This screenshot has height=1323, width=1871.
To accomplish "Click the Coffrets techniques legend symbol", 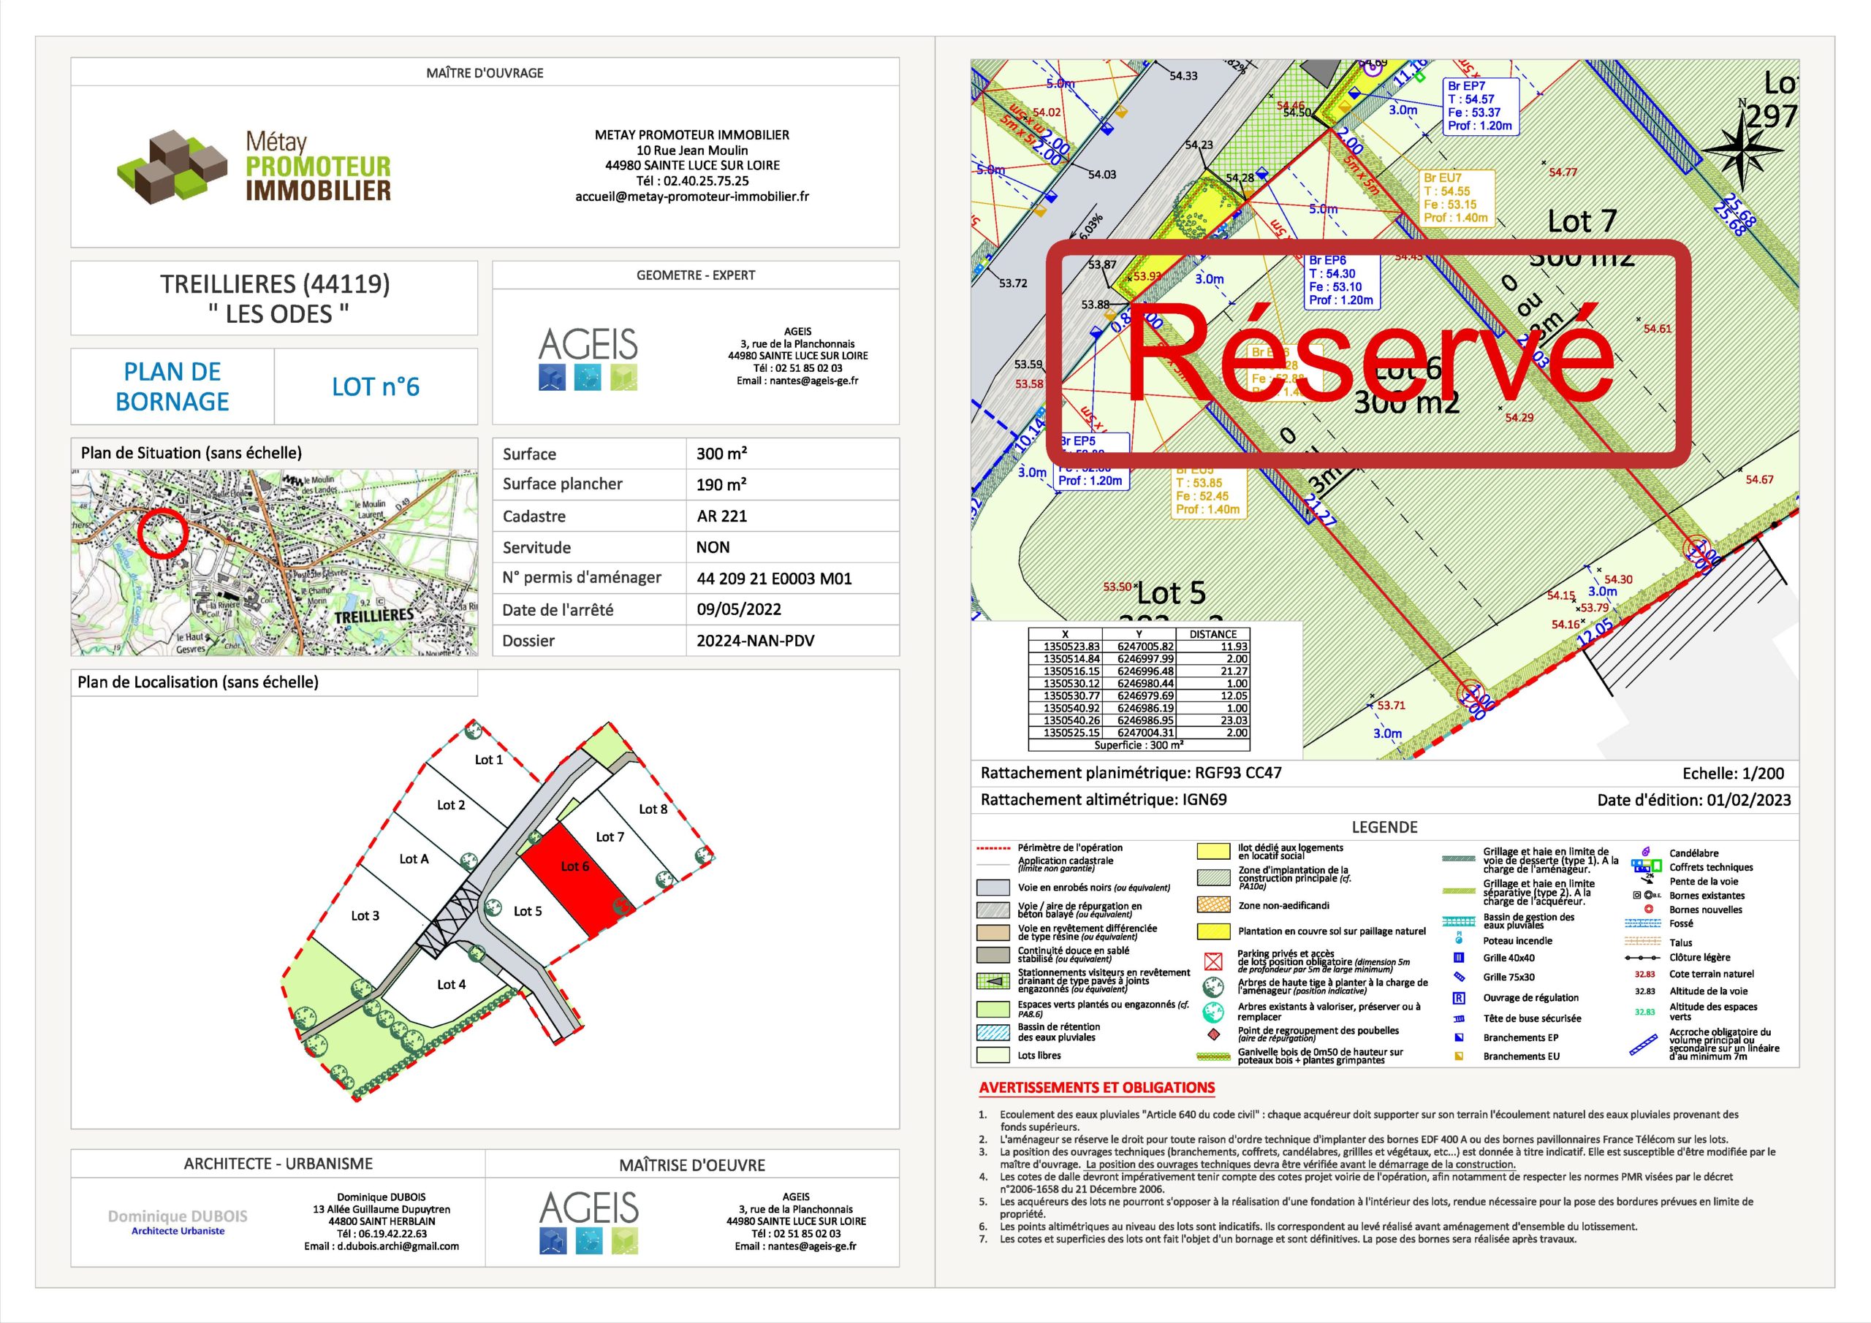I will click(1645, 866).
